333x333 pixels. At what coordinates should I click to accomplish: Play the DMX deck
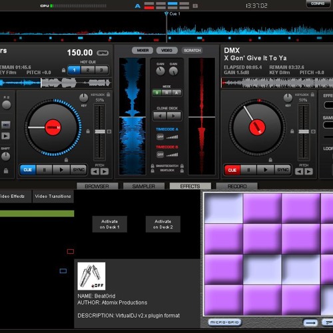coord(266,170)
